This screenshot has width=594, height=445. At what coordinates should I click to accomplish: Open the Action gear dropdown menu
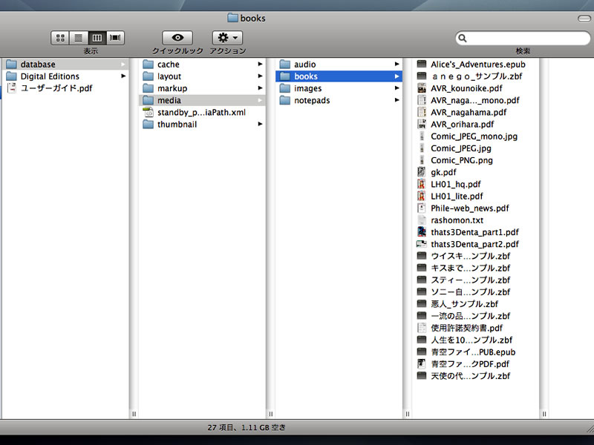pyautogui.click(x=227, y=38)
